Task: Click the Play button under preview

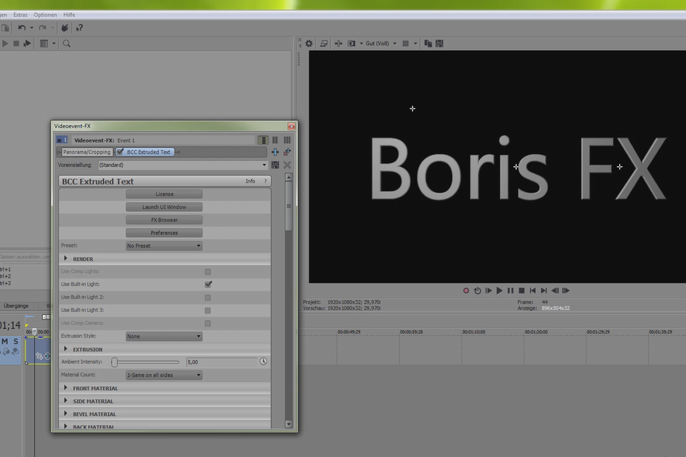Action: [x=499, y=290]
